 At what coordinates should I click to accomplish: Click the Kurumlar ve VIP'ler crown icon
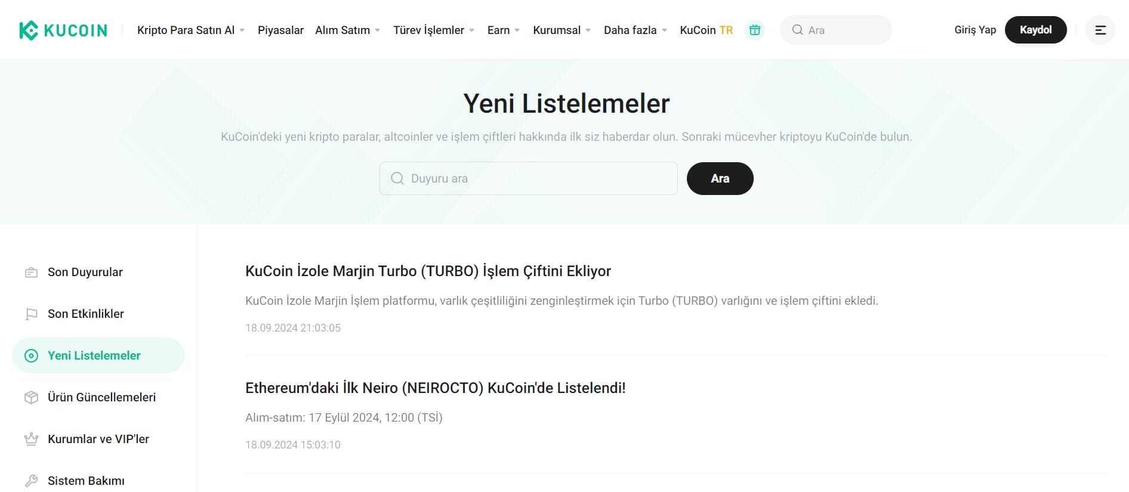(31, 440)
